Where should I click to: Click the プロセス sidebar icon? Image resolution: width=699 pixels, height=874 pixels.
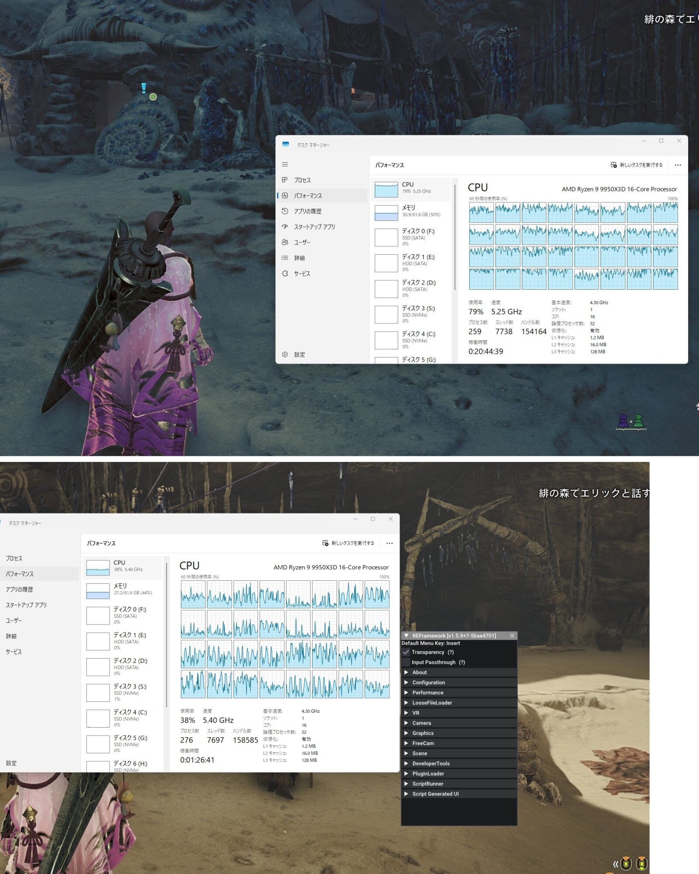[x=285, y=180]
